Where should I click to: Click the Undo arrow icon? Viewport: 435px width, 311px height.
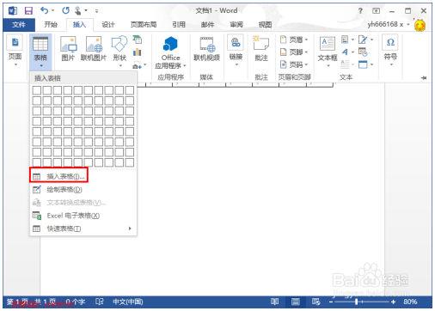click(45, 10)
